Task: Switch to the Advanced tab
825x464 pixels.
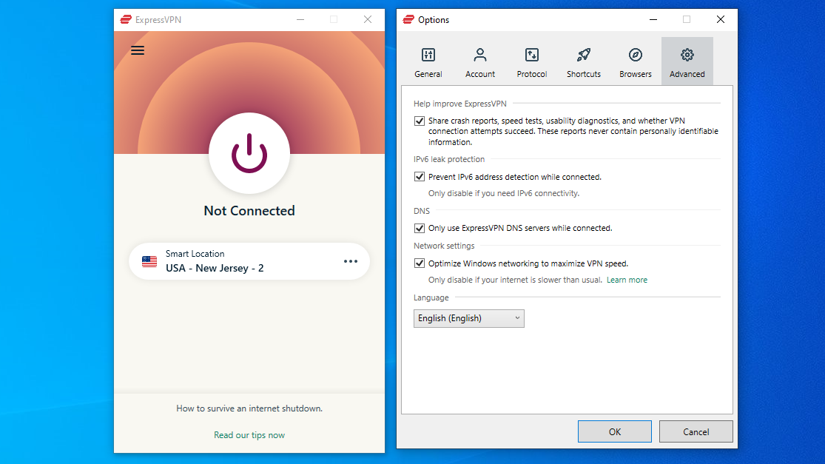Action: point(687,61)
